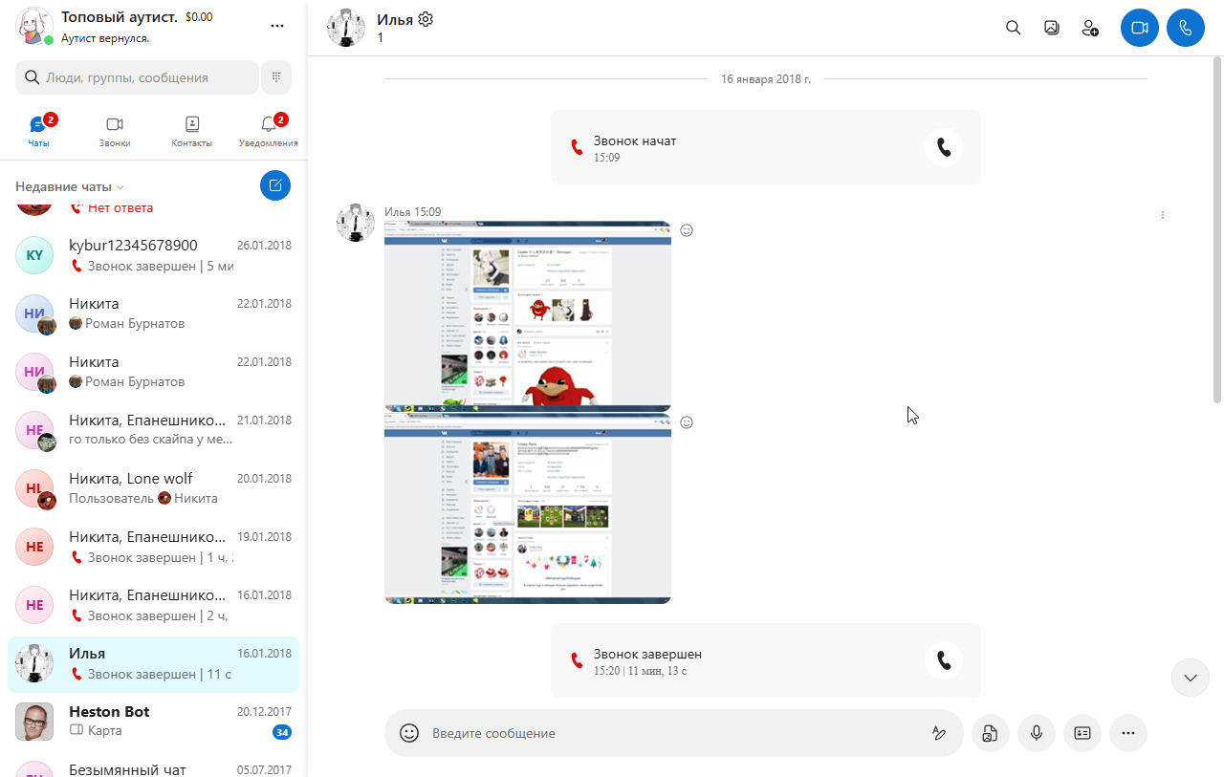The width and height of the screenshot is (1224, 777).
Task: Open the first VK screenshot thumbnail
Action: pos(528,316)
